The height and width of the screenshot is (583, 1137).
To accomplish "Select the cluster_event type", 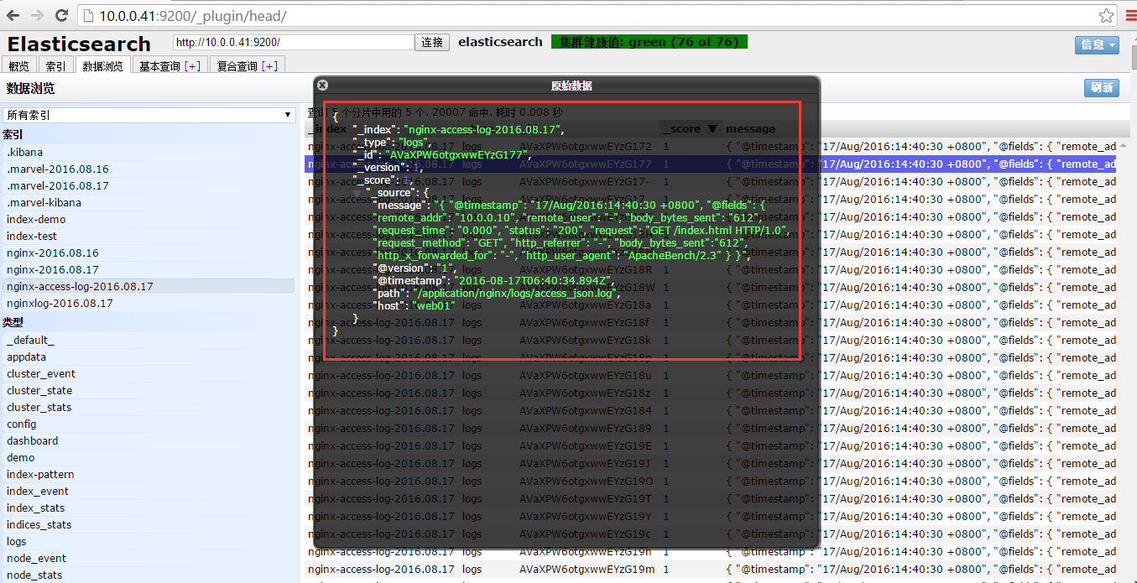I will [x=149, y=373].
